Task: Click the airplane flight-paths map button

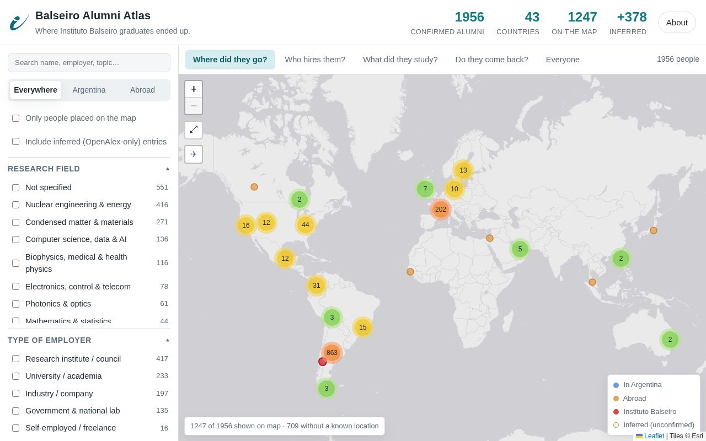Action: tap(194, 154)
